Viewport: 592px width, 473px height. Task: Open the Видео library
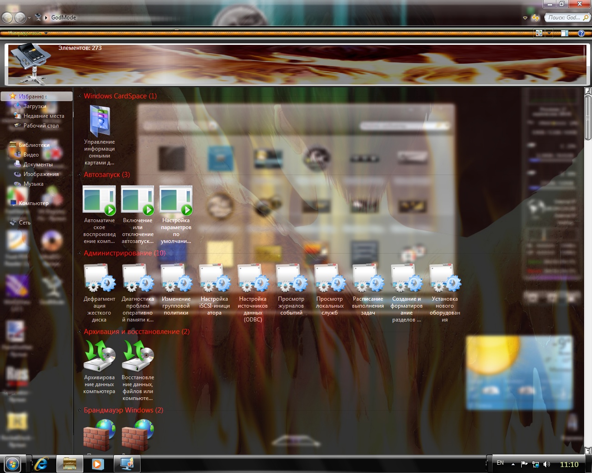(x=31, y=155)
